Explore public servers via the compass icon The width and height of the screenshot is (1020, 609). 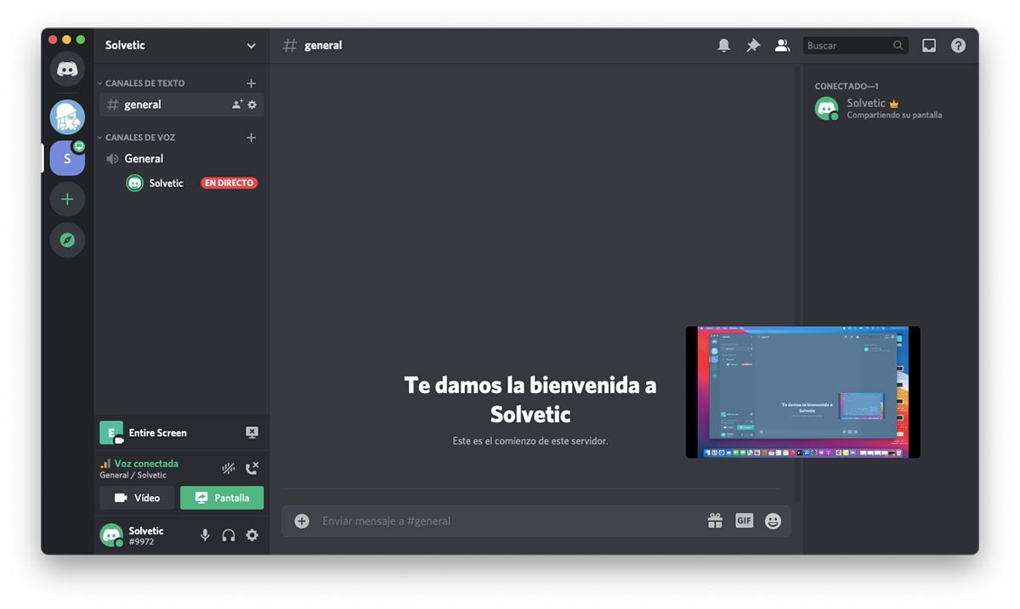pyautogui.click(x=67, y=240)
